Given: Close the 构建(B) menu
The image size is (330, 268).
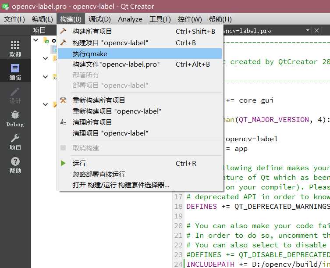Looking at the screenshot, I should pyautogui.click(x=71, y=19).
